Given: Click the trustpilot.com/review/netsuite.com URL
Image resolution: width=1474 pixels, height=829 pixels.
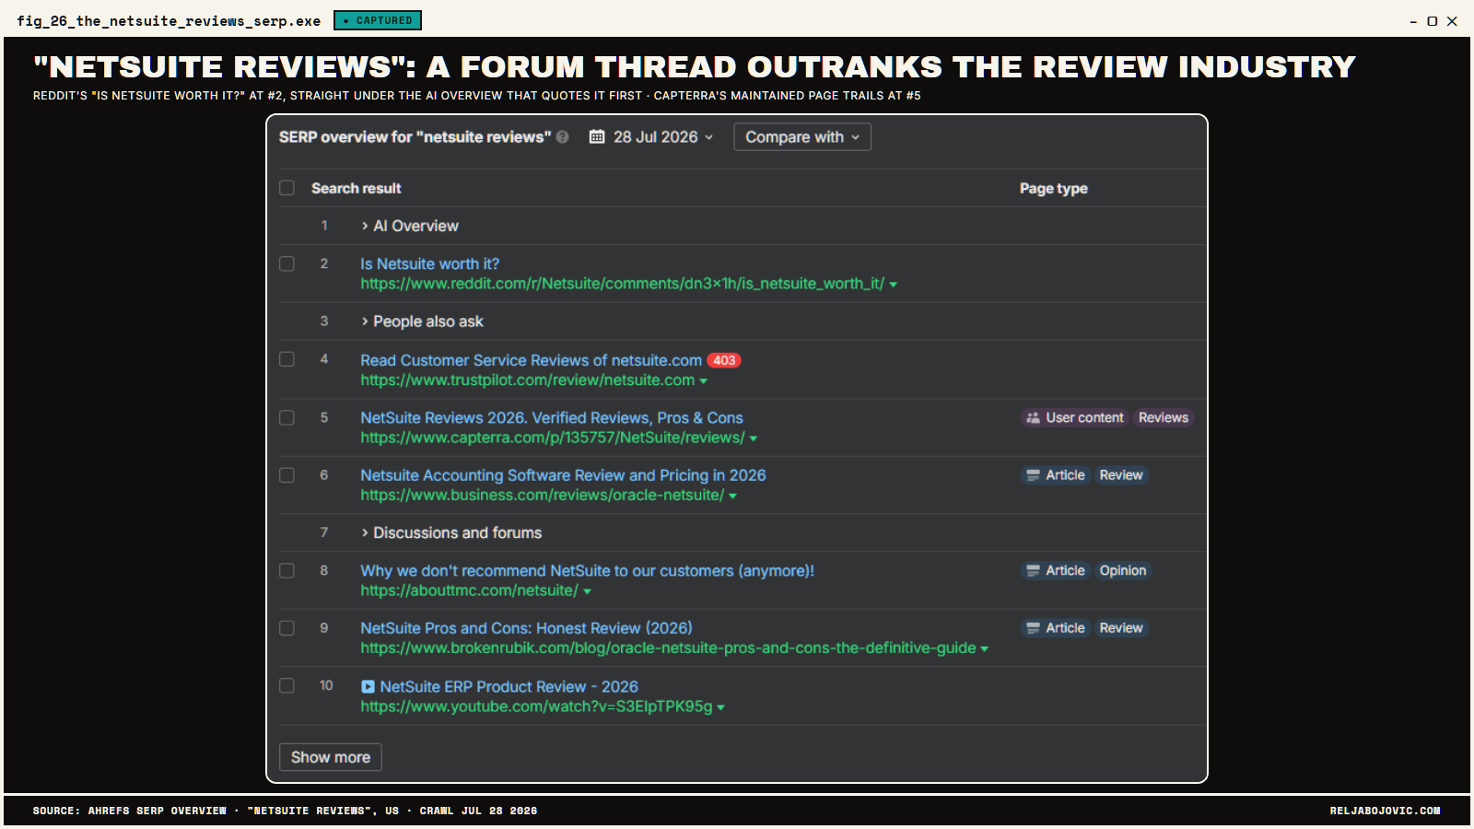Looking at the screenshot, I should (x=528, y=380).
